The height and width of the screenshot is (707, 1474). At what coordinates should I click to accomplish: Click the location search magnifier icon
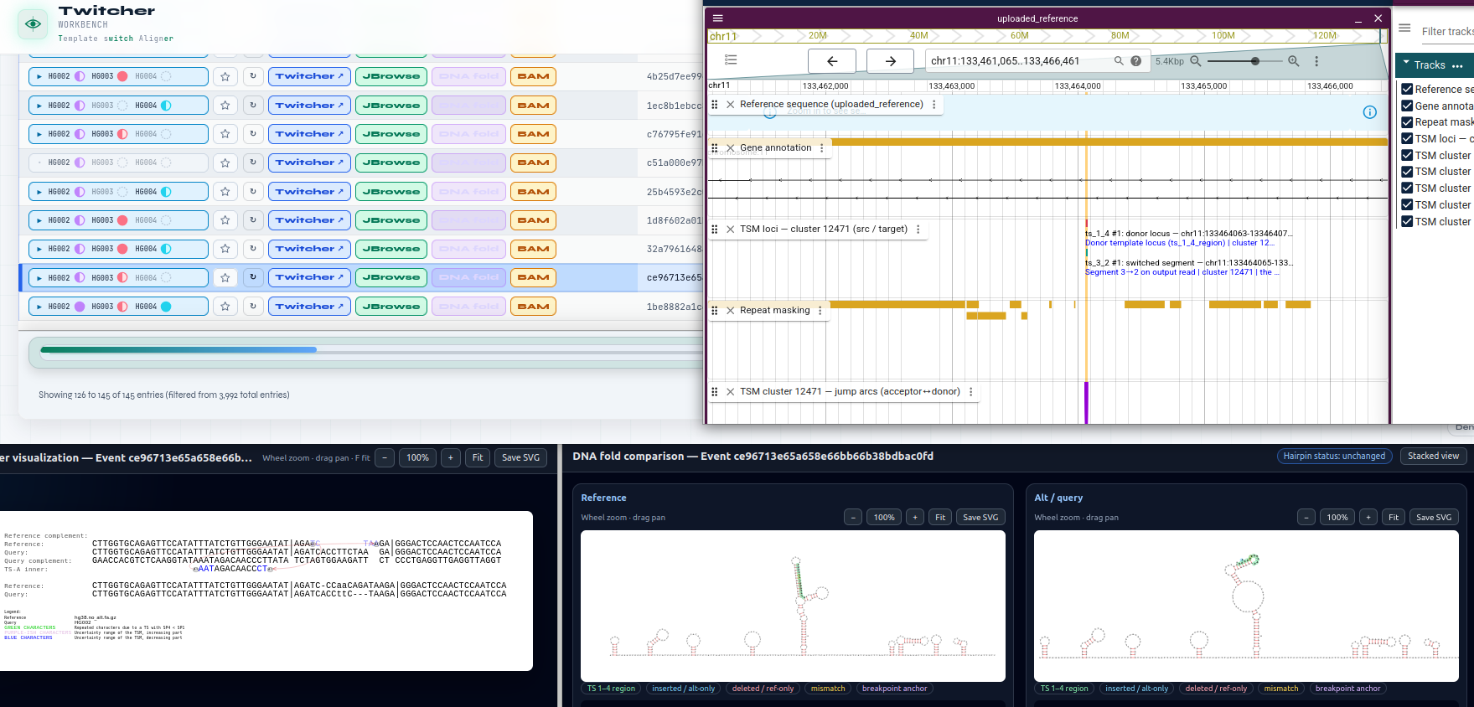(x=1119, y=61)
